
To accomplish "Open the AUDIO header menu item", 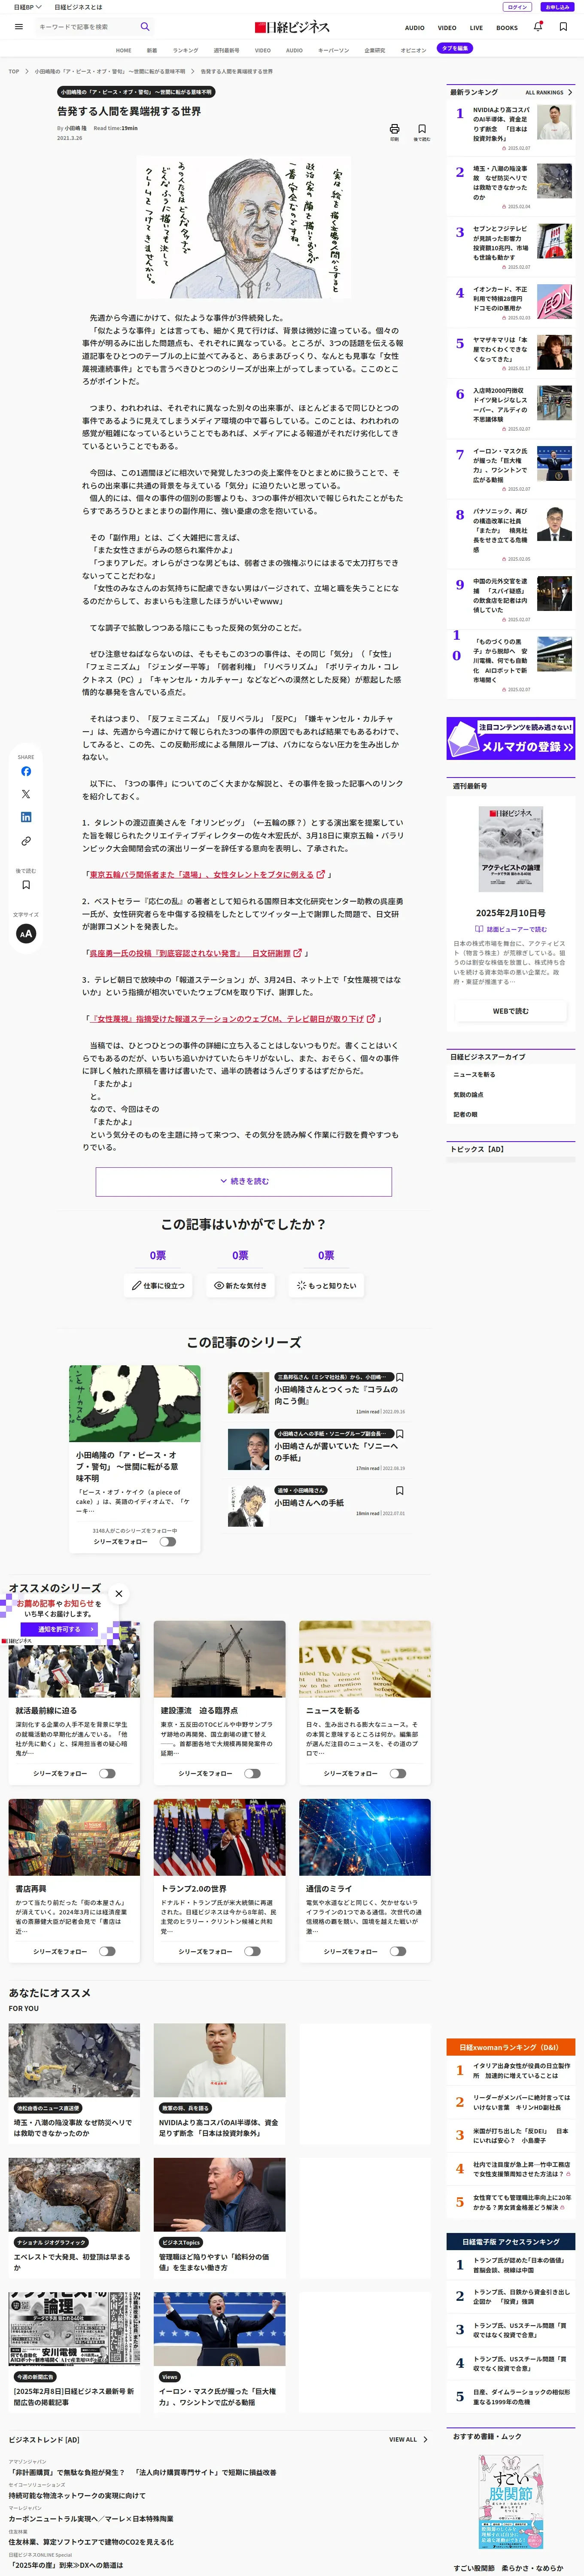I will (414, 28).
